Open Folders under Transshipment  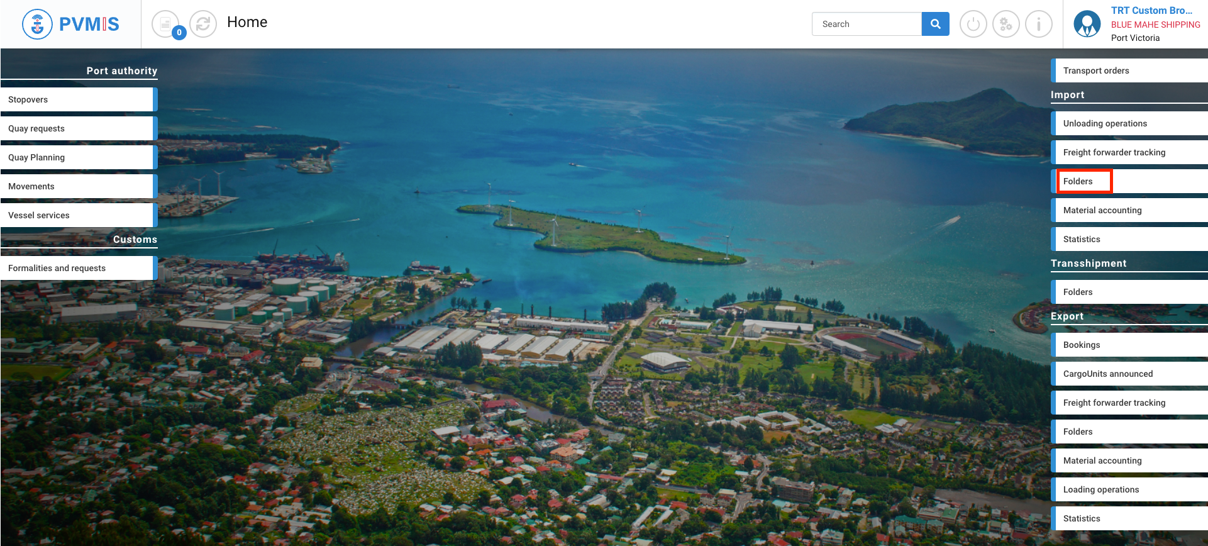point(1129,292)
